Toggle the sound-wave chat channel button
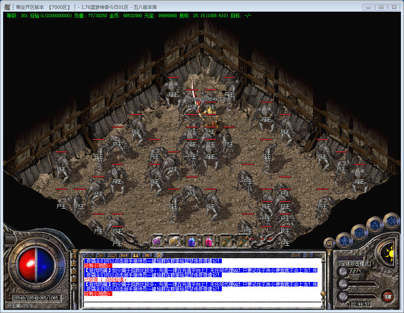The height and width of the screenshot is (313, 404). (x=74, y=256)
